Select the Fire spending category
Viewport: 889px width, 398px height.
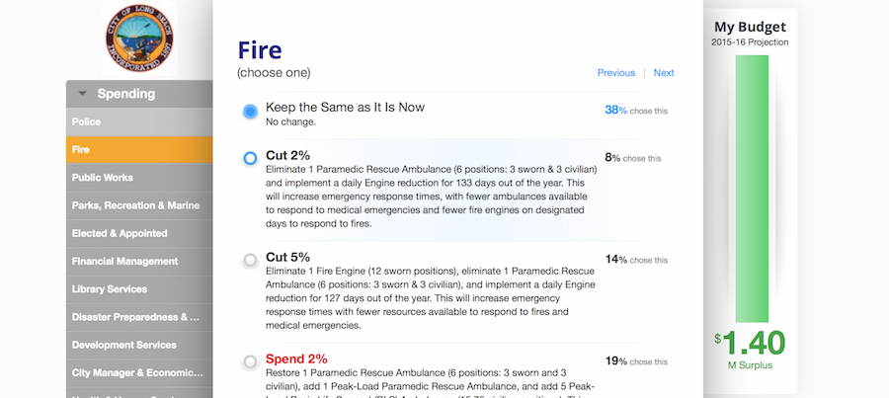pos(139,150)
